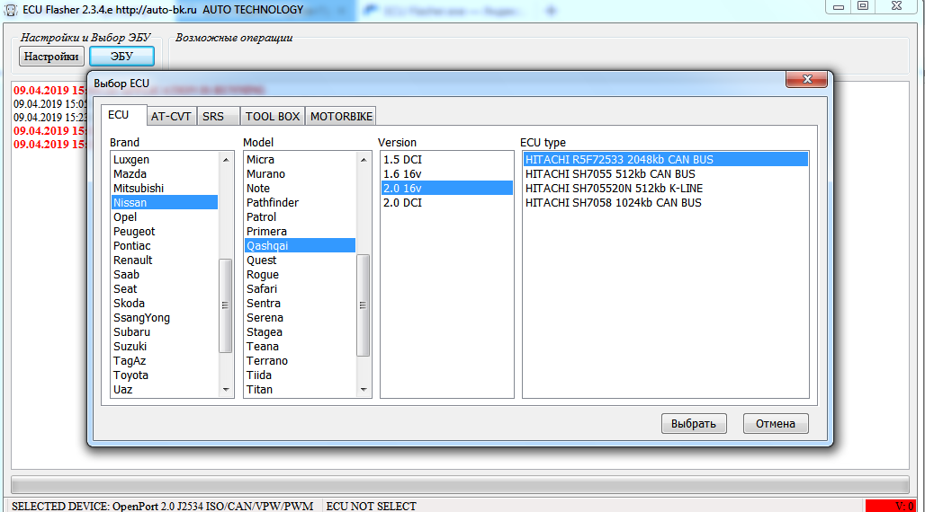Select Murano model

point(300,173)
